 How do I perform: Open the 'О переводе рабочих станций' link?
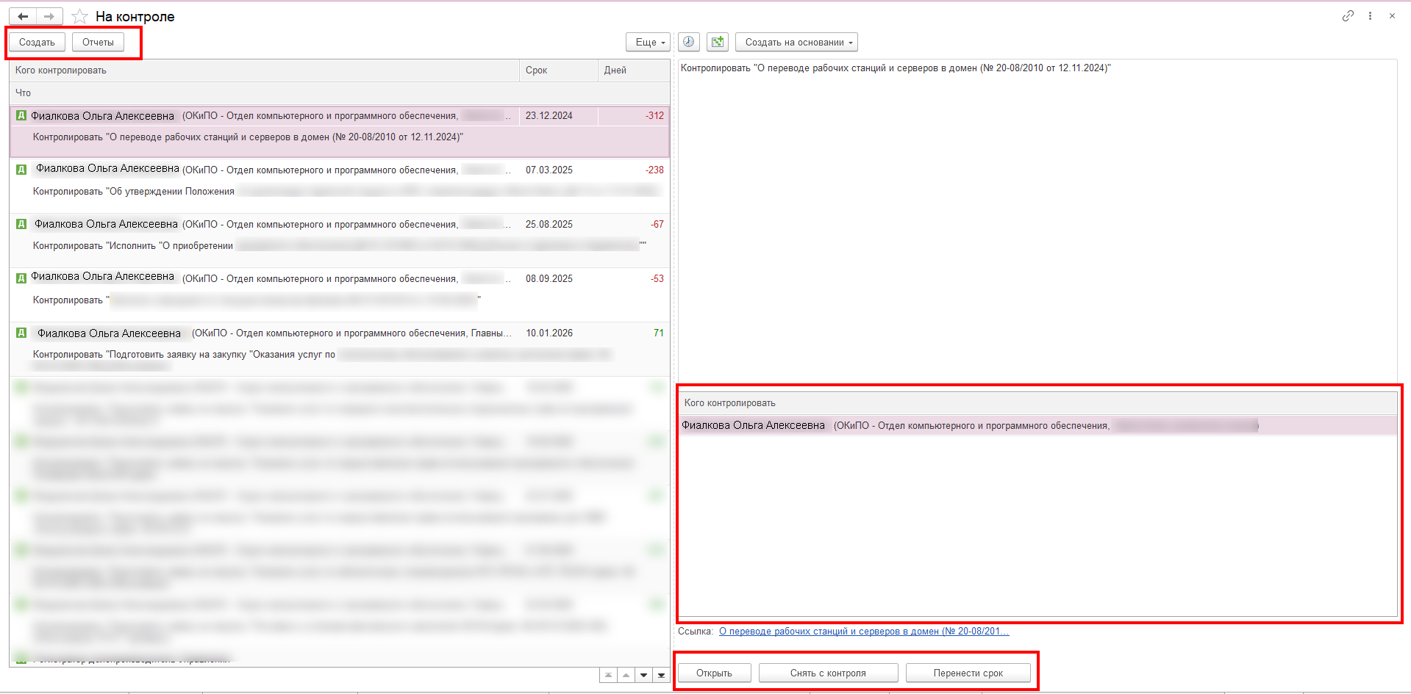[863, 631]
